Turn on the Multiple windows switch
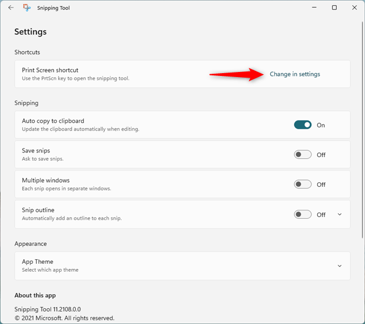Image resolution: width=365 pixels, height=324 pixels. point(302,184)
